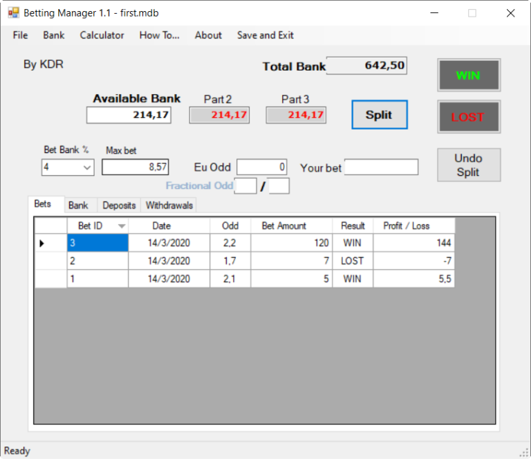The height and width of the screenshot is (459, 531).
Task: Click the odd 1,7 cell
Action: point(230,261)
